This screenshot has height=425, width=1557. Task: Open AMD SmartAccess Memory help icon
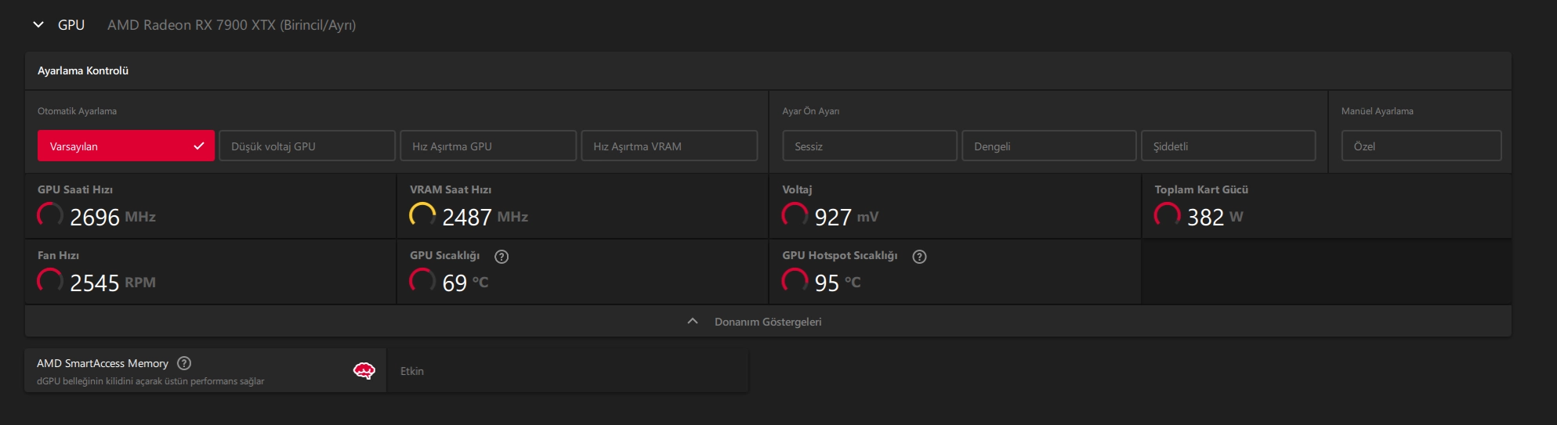184,363
